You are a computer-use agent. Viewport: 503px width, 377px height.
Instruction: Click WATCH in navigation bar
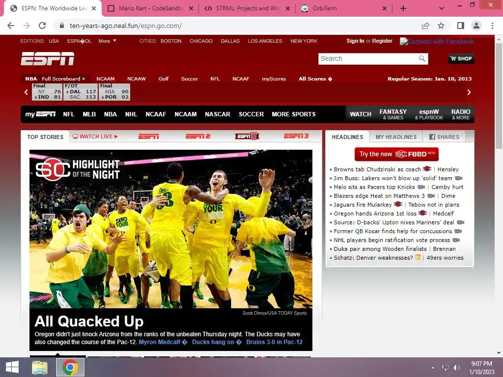tap(361, 114)
